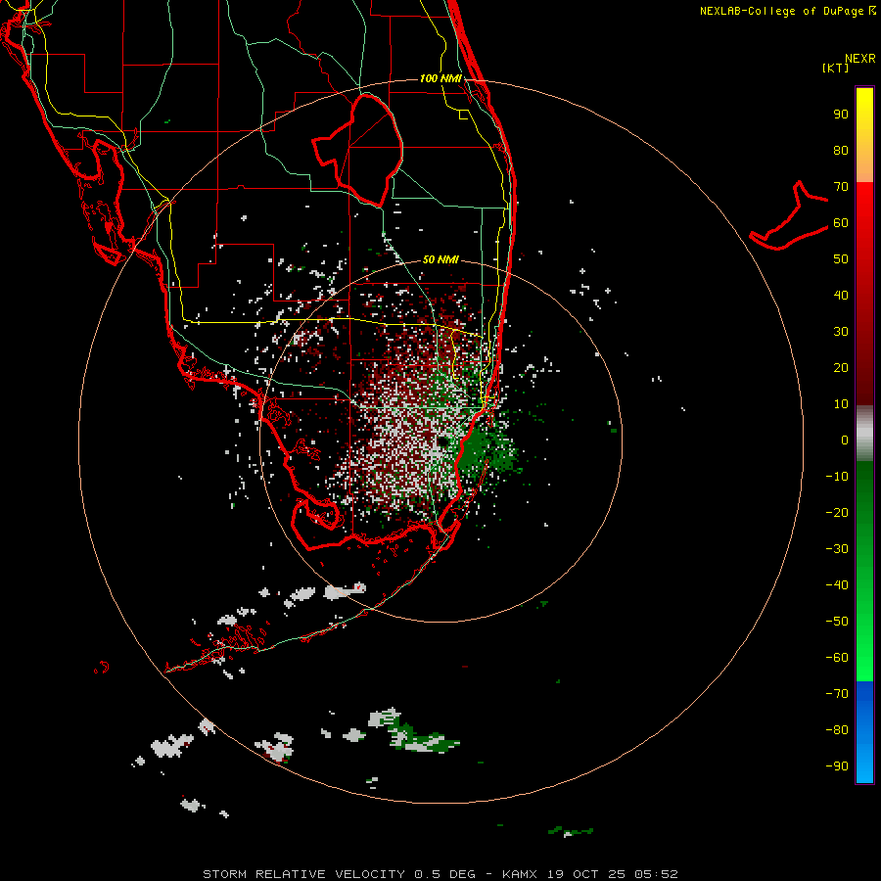Select the -90 scale value
The width and height of the screenshot is (881, 881).
(x=837, y=765)
